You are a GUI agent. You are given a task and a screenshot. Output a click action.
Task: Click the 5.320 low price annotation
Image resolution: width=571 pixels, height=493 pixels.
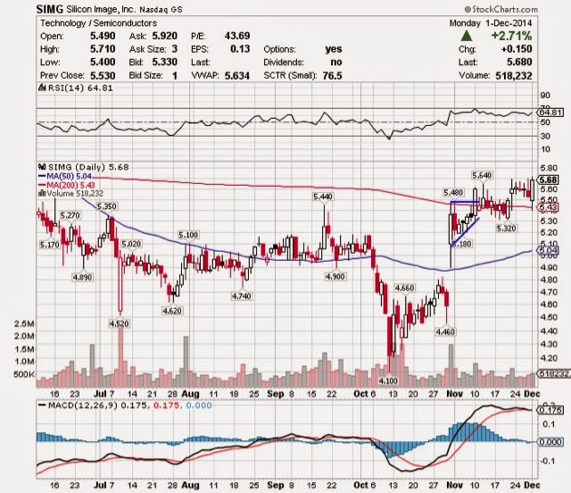click(x=507, y=229)
